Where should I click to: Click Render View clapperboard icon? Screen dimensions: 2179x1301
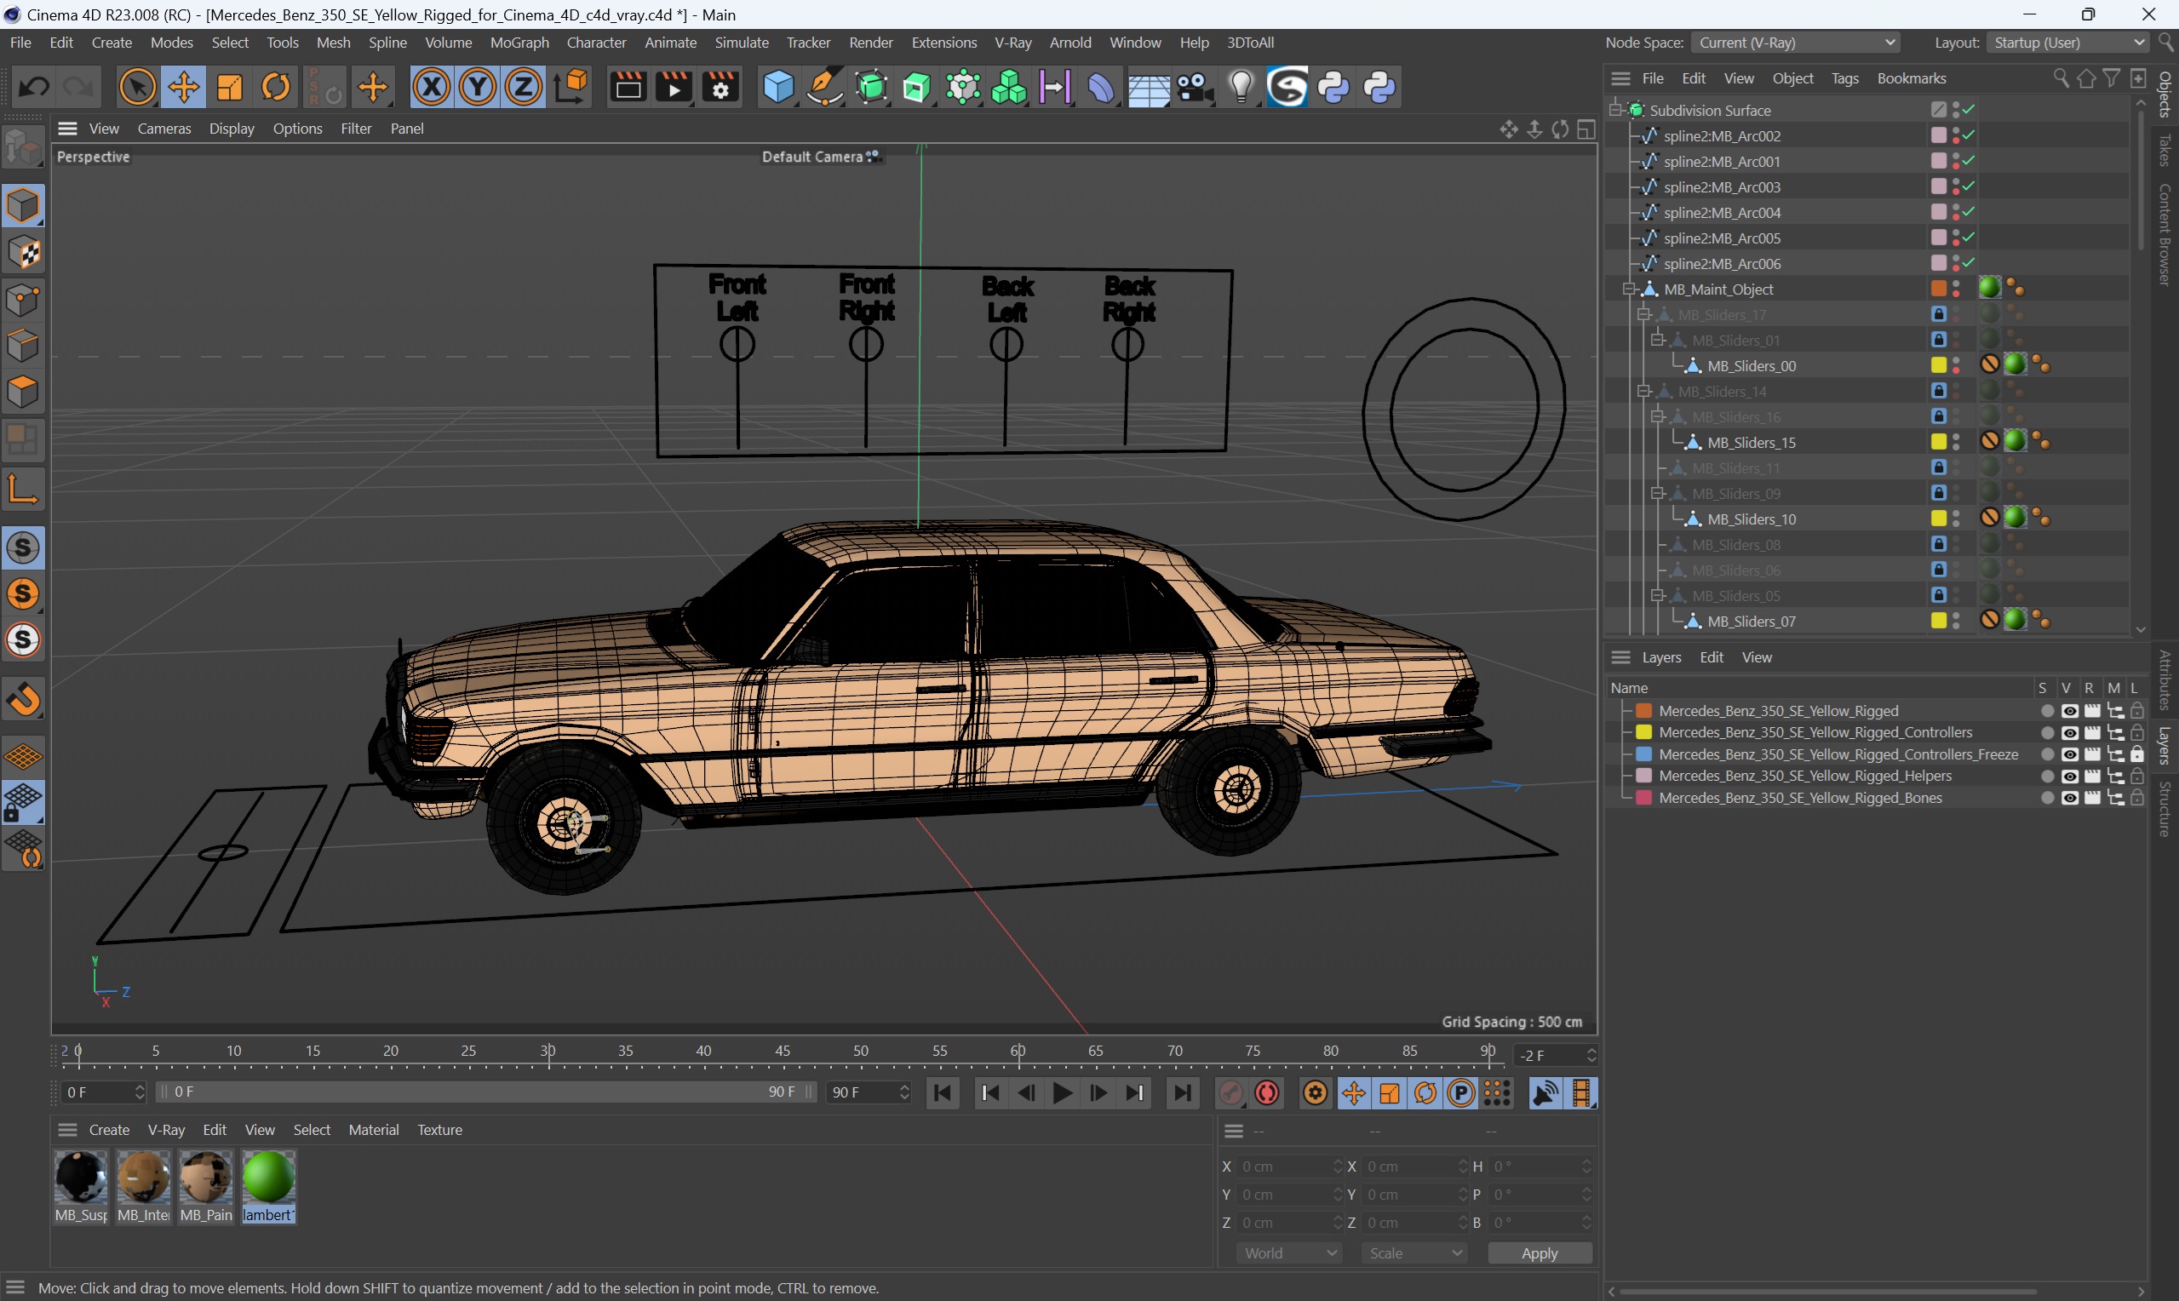628,87
